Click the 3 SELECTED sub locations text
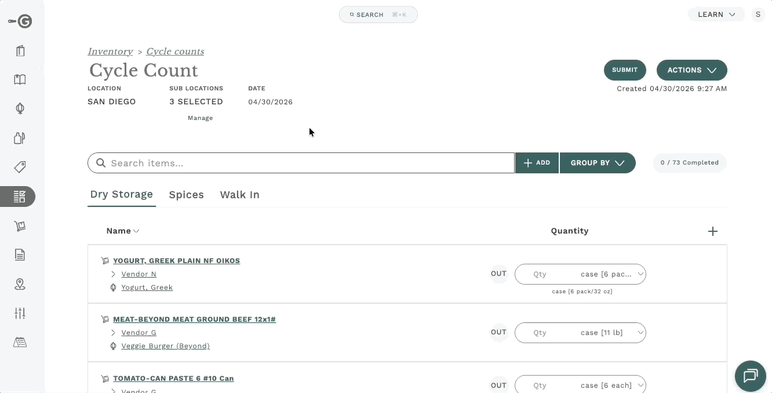Screen dimensions: 772x393 click(196, 101)
